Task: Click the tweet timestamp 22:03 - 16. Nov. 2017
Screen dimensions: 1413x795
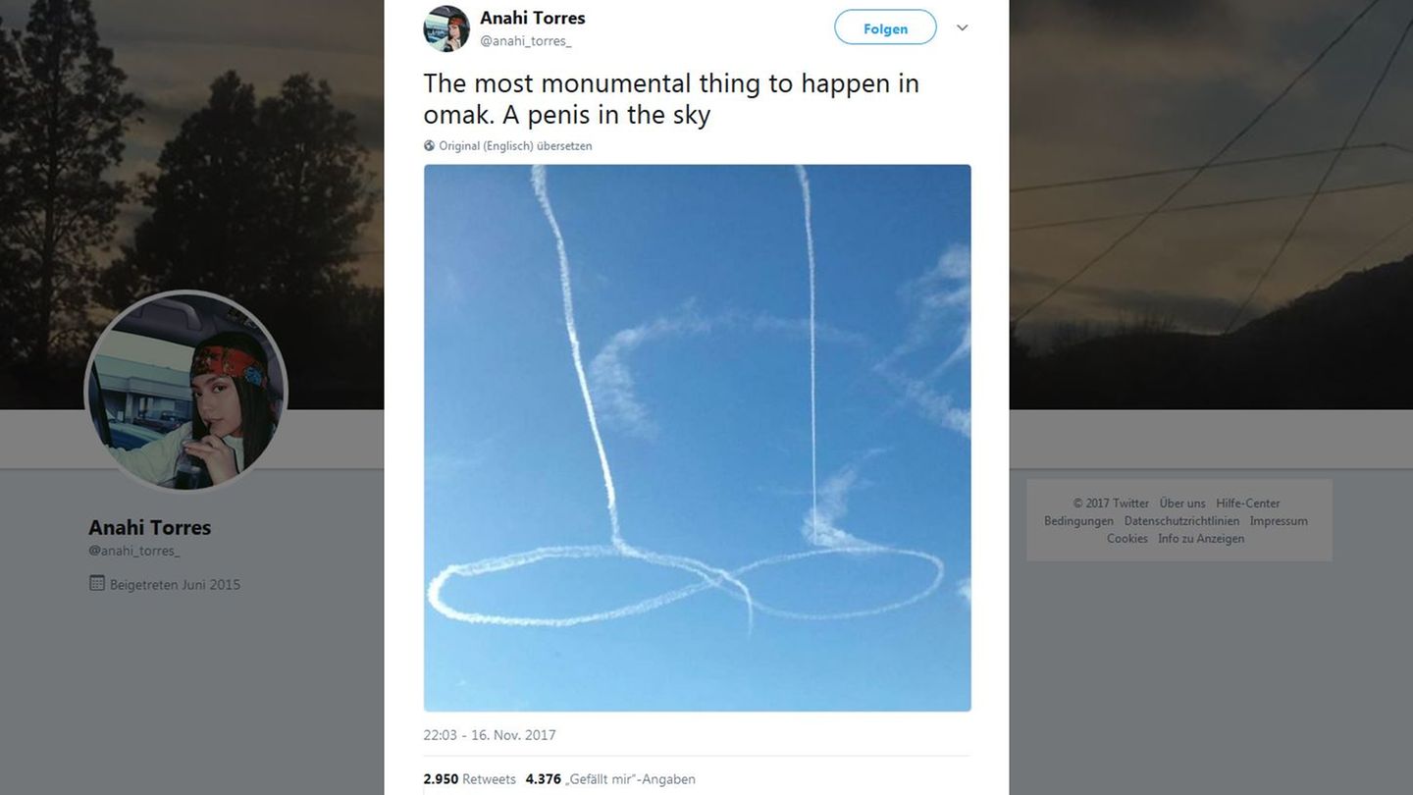Action: [x=490, y=735]
